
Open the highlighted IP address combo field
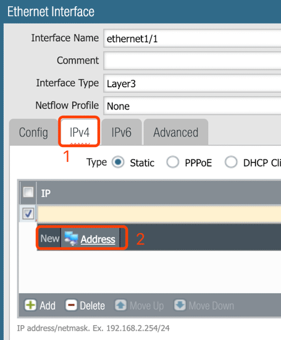pyautogui.click(x=159, y=215)
